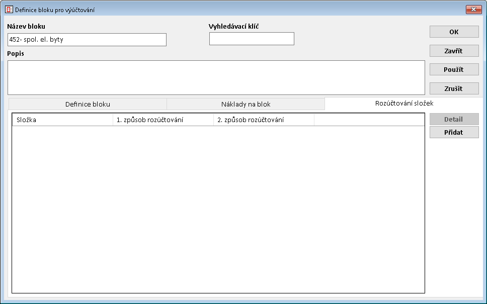Cancel using the Zrušit button

tap(454, 88)
